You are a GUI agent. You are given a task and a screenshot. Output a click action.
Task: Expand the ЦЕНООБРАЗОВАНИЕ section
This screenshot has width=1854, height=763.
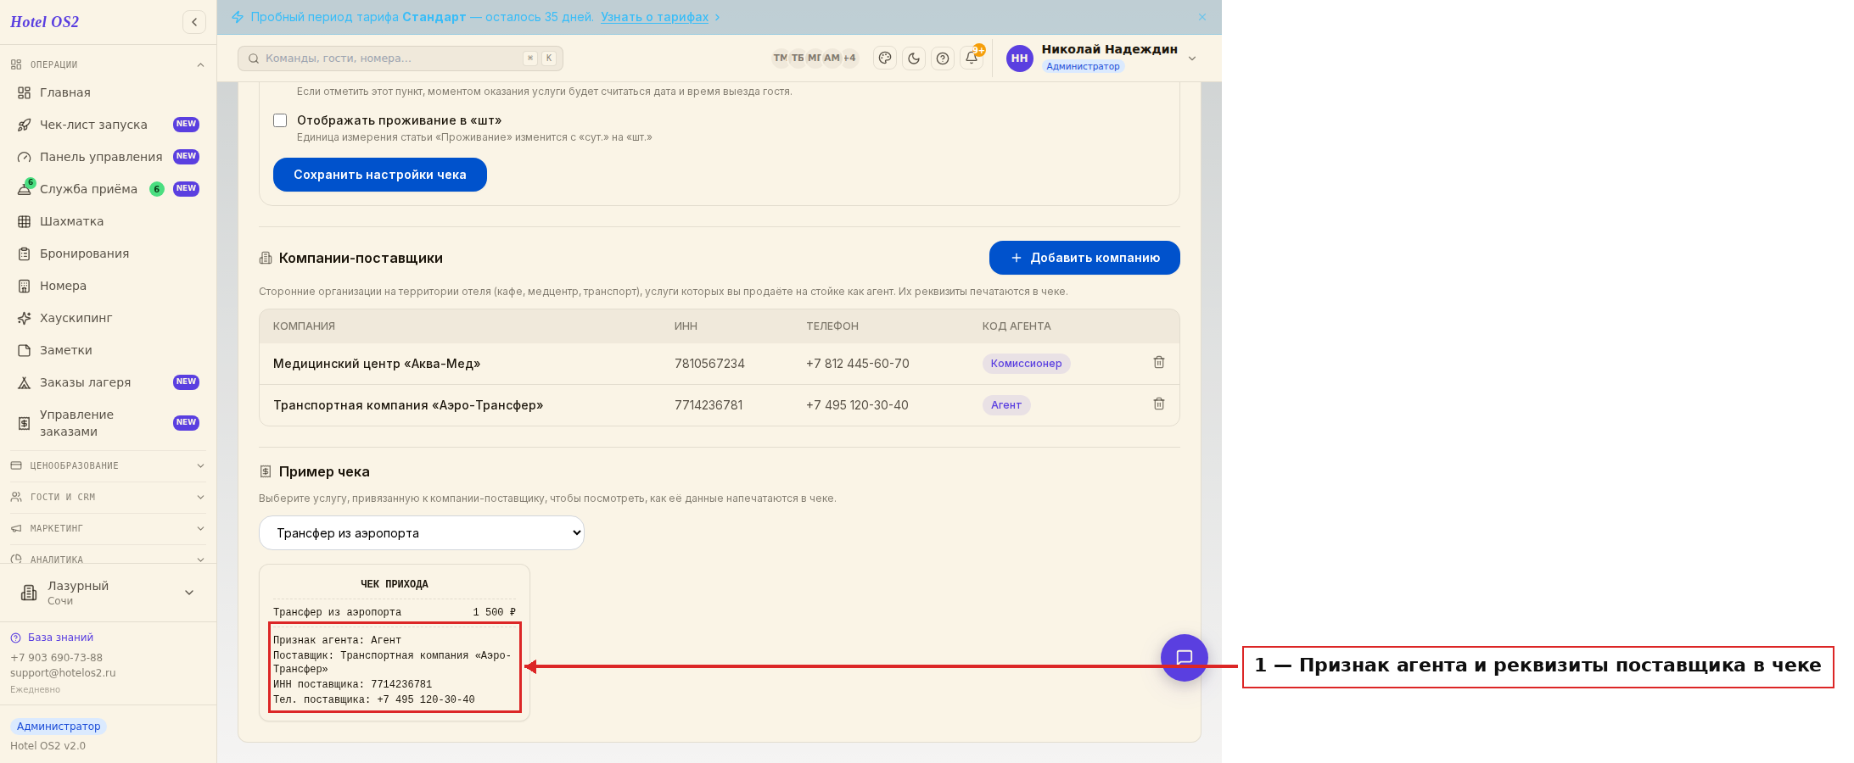(108, 465)
